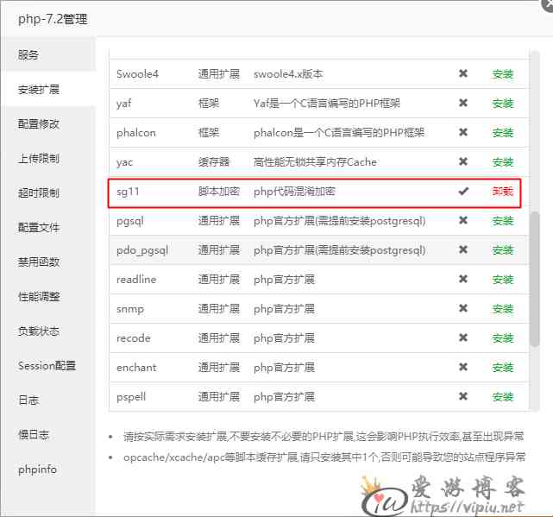This screenshot has height=517, width=553.
Task: Click the not-installed X icon for Swoole4
Action: (463, 73)
